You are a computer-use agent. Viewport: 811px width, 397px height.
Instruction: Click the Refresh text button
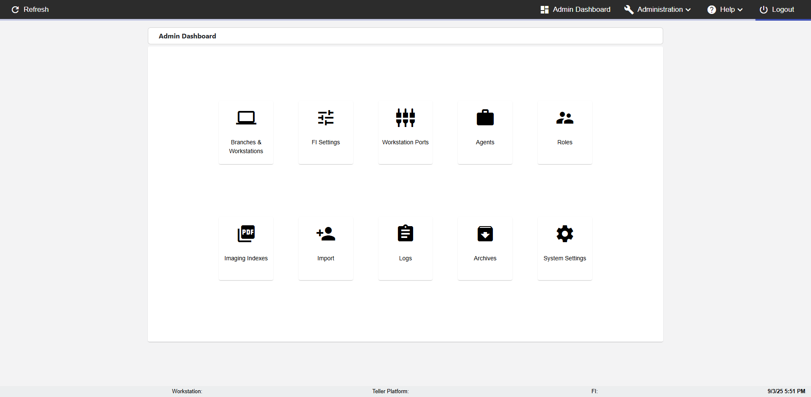click(36, 9)
